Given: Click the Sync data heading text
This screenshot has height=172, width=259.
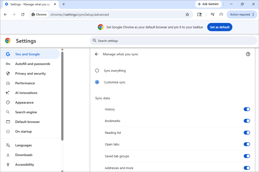Looking at the screenshot, I should [102, 98].
